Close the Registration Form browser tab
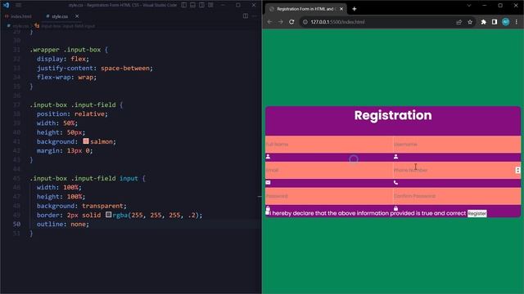The height and width of the screenshot is (294, 524). tap(341, 9)
